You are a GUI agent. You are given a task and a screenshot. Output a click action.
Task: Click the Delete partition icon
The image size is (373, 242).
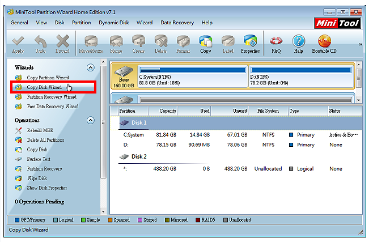point(161,41)
